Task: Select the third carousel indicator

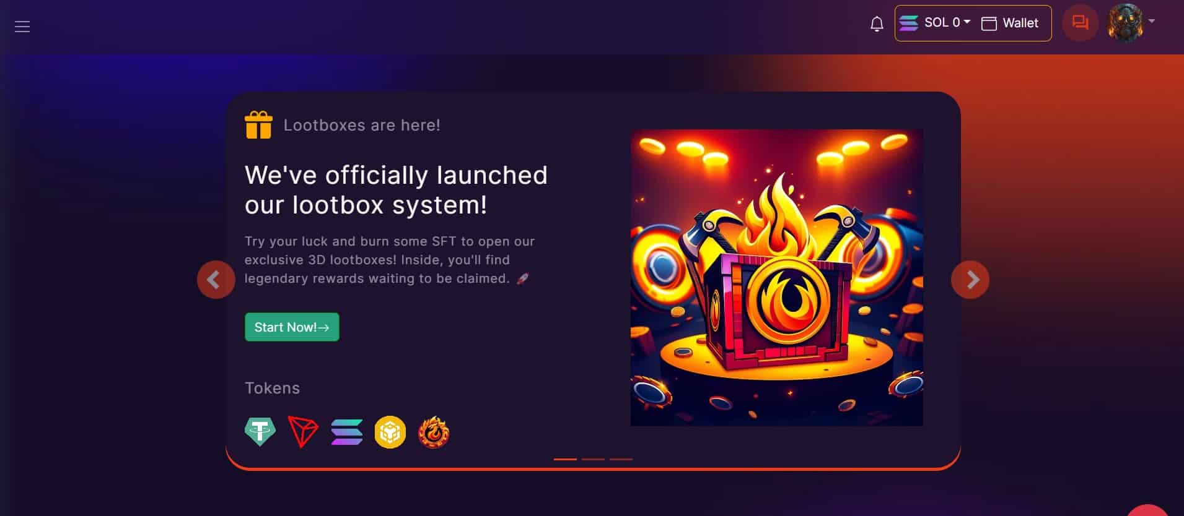Action: (621, 459)
